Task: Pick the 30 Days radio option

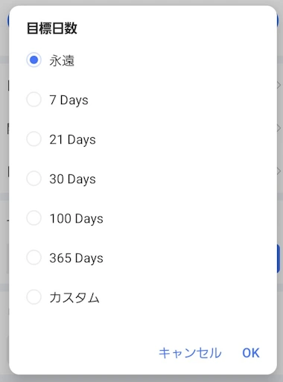Action: click(34, 179)
